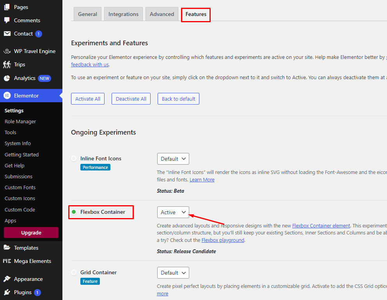Open the WP Travel Engine menu label
This screenshot has height=300, width=387.
(35, 51)
